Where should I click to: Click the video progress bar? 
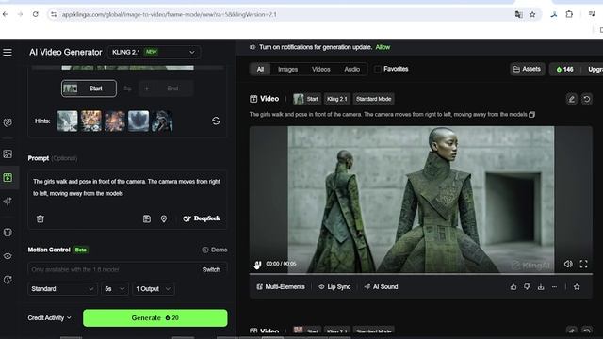tap(421, 274)
